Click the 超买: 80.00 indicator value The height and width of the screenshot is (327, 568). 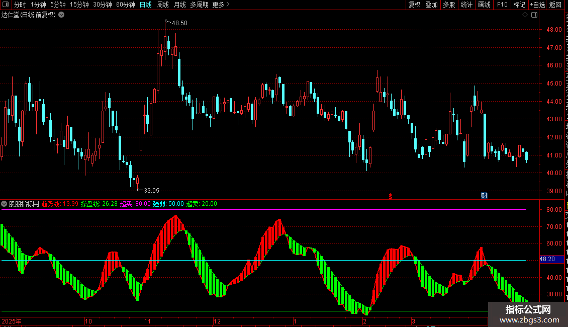[136, 204]
